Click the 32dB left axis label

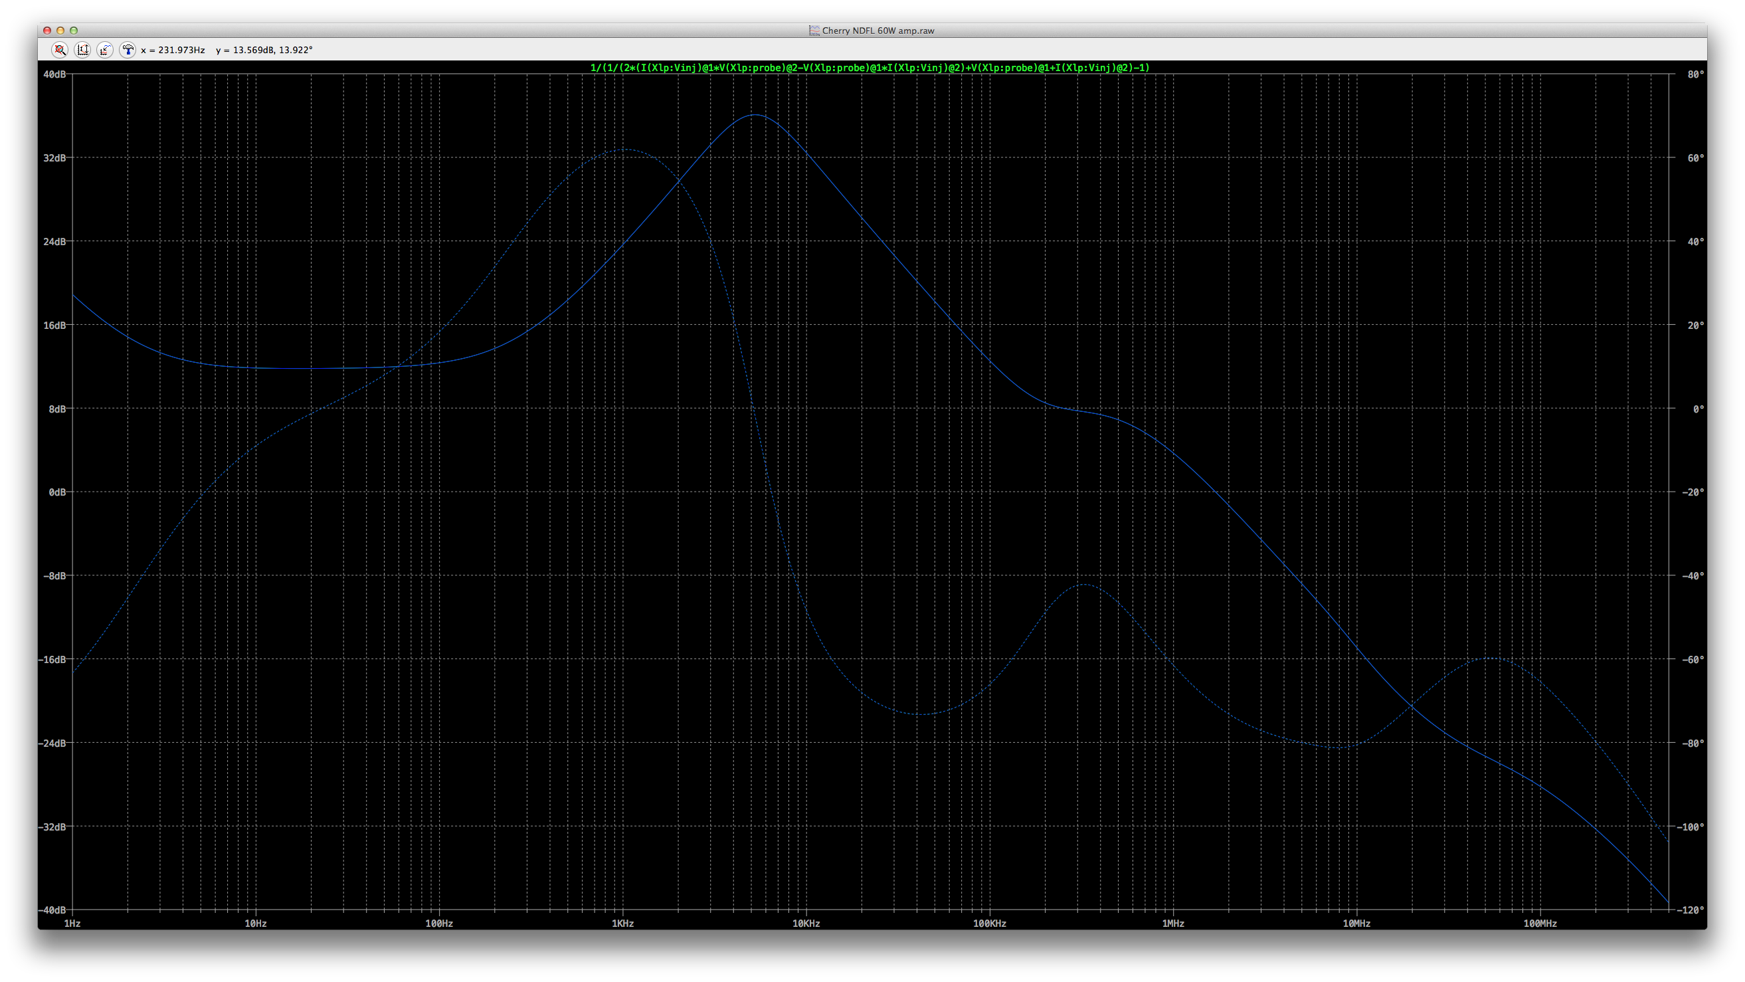click(x=55, y=158)
